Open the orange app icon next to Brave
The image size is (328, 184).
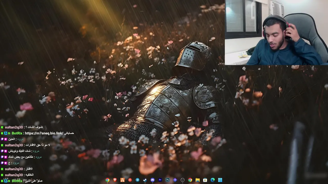coord(122,180)
